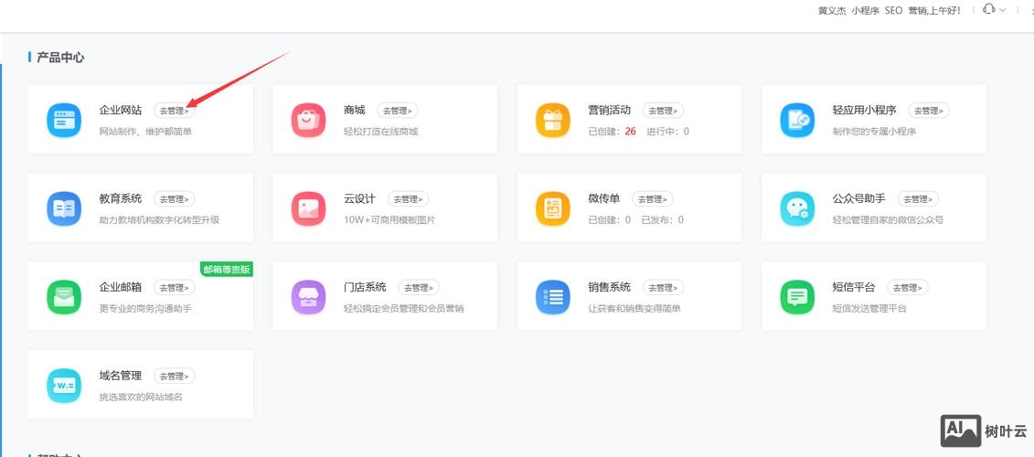
Task: Click the 商城 shopping bag icon
Action: point(309,120)
